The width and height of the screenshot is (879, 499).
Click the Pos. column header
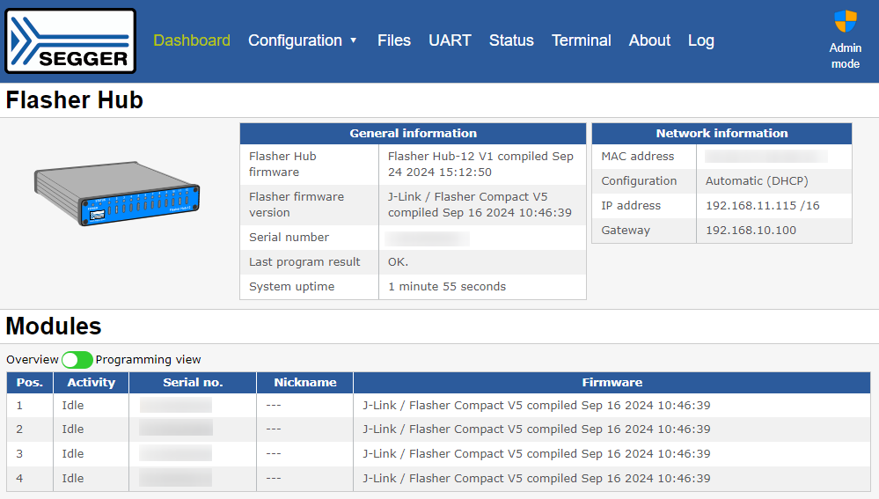[30, 383]
